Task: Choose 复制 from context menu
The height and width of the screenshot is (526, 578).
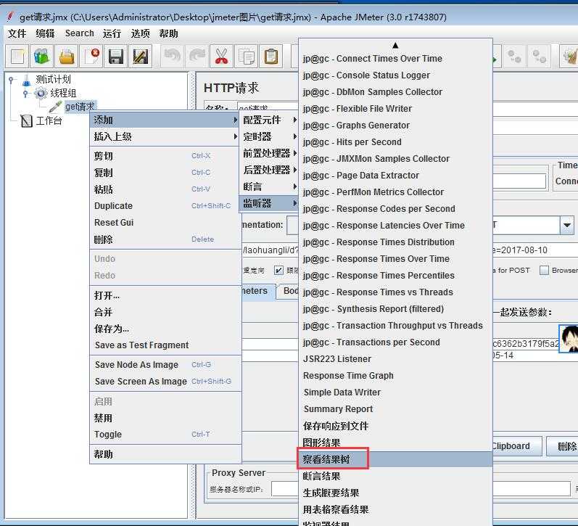Action: pos(165,173)
